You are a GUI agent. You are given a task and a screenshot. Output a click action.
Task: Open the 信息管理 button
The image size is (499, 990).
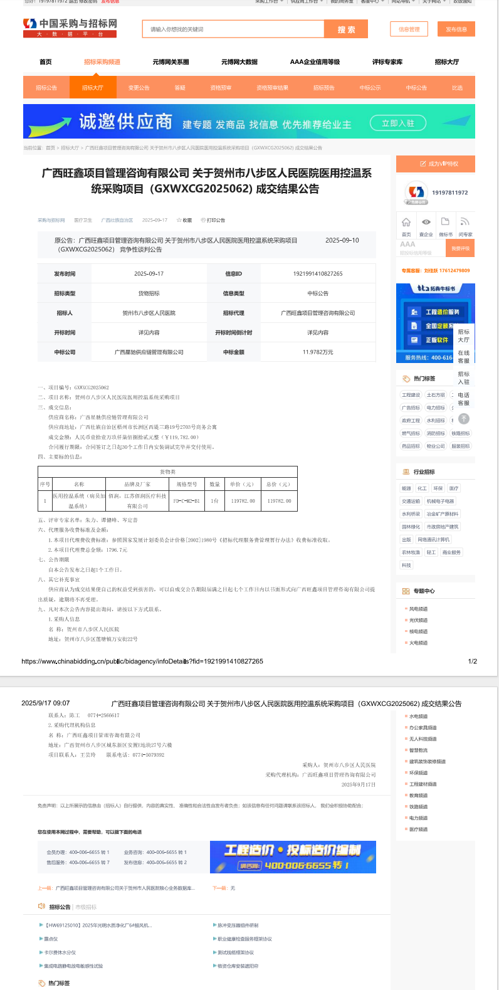pyautogui.click(x=409, y=29)
